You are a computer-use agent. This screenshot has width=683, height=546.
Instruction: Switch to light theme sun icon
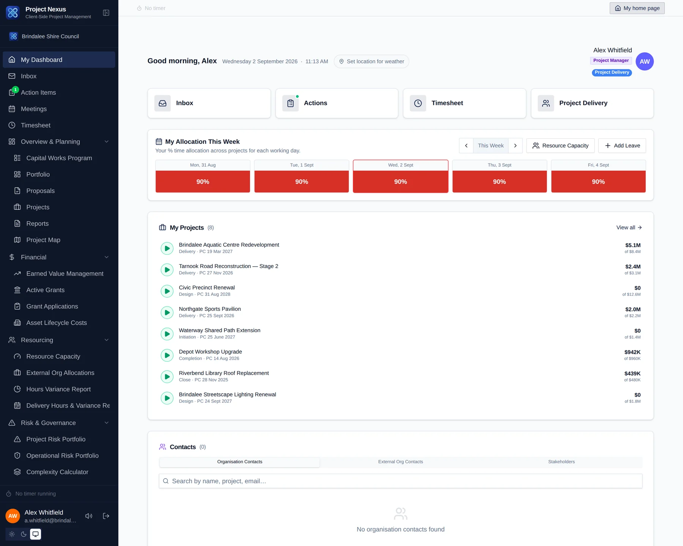[12, 534]
